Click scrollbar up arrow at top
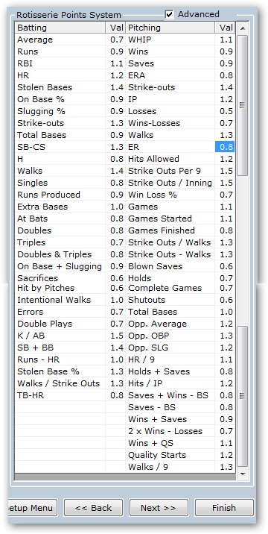Viewport: 268px width, 534px height. click(x=243, y=28)
